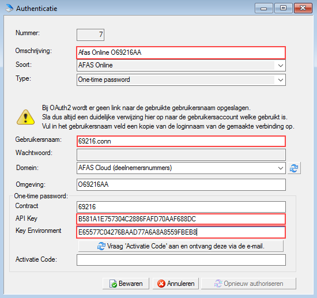Maximize the Authenticatie window
317x298 pixels.
(x=283, y=8)
